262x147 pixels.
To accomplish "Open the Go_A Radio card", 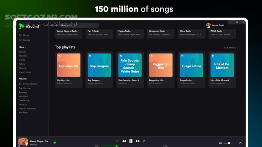I will [99, 34].
